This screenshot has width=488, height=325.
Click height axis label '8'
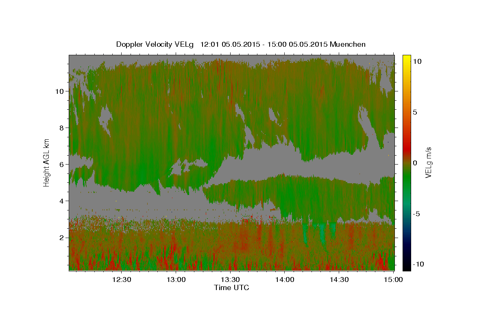pyautogui.click(x=62, y=128)
